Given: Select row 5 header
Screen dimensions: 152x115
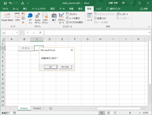Looking at the screenshot, I should point(3,61).
